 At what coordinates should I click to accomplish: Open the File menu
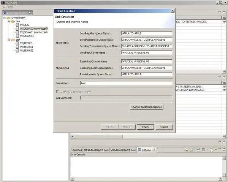tap(4, 7)
